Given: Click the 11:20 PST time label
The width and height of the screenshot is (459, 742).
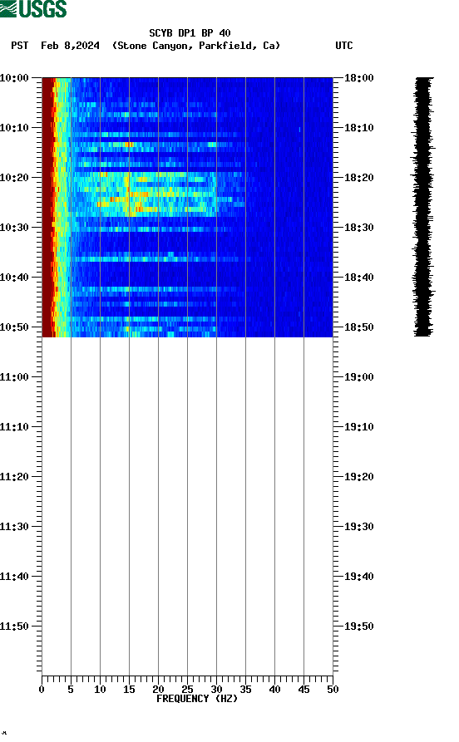Looking at the screenshot, I should coord(14,477).
